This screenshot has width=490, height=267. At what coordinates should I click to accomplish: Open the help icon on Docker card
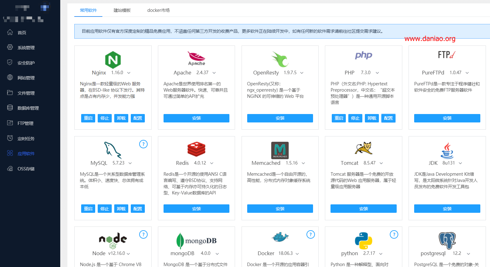coord(311,234)
